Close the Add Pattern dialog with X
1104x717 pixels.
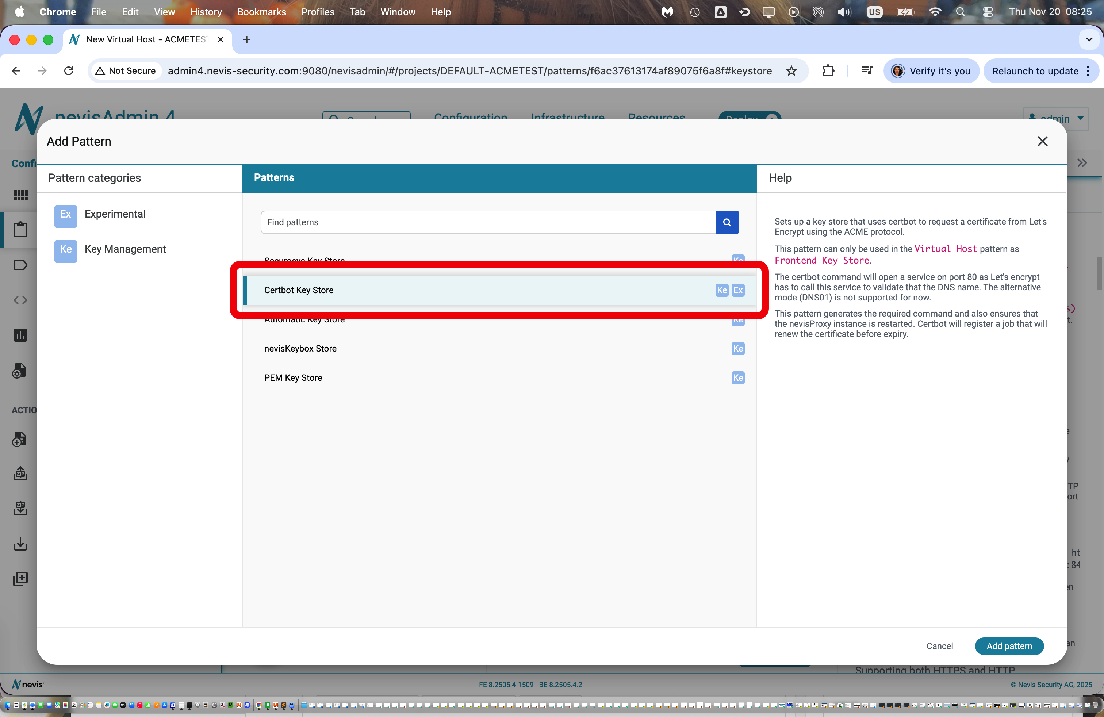[1042, 141]
